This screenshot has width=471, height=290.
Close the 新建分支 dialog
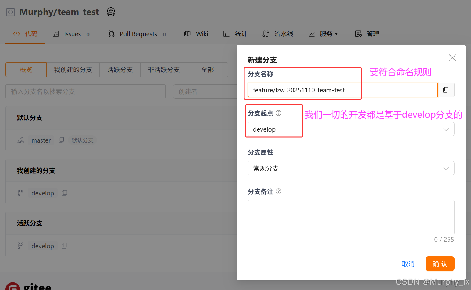(452, 58)
